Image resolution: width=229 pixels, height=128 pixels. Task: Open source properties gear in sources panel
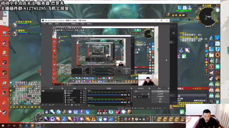[72, 105]
